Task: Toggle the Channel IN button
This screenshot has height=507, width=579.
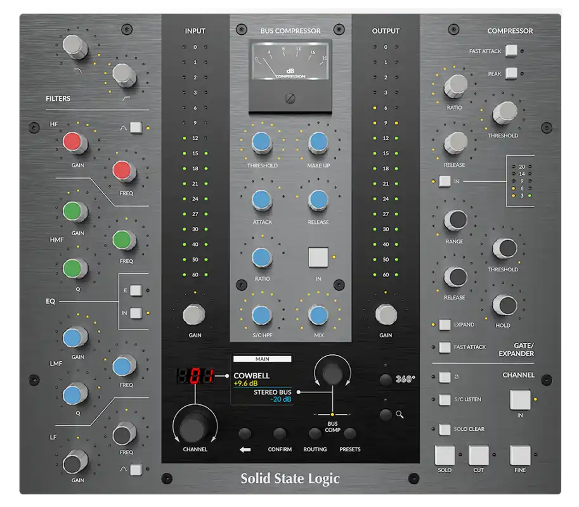Action: (x=520, y=400)
